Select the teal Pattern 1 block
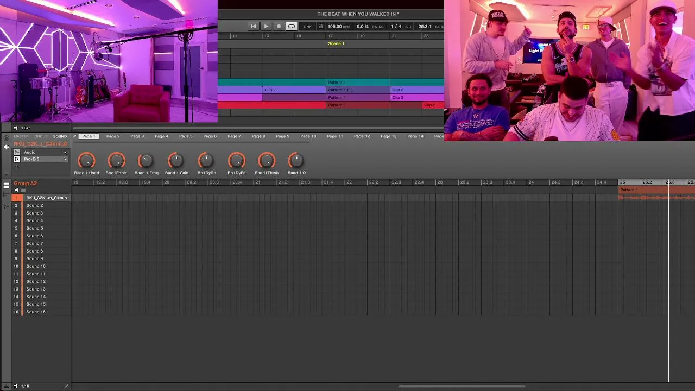695x391 pixels. [x=358, y=82]
